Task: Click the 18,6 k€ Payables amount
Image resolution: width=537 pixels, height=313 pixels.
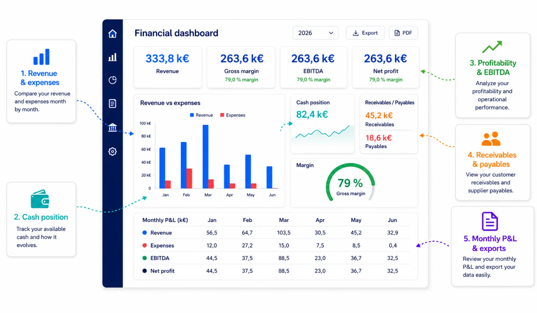Action: [x=379, y=138]
